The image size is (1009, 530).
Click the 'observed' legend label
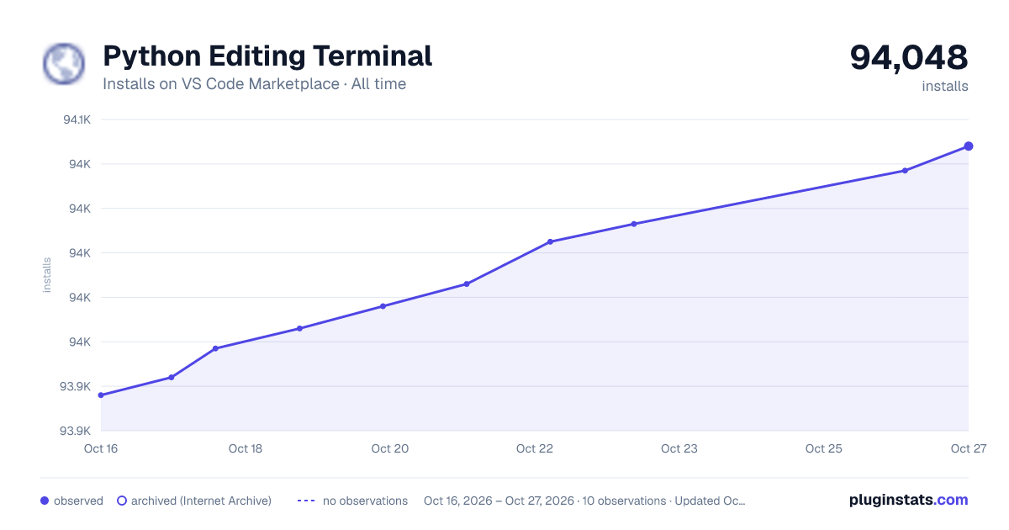tap(78, 501)
